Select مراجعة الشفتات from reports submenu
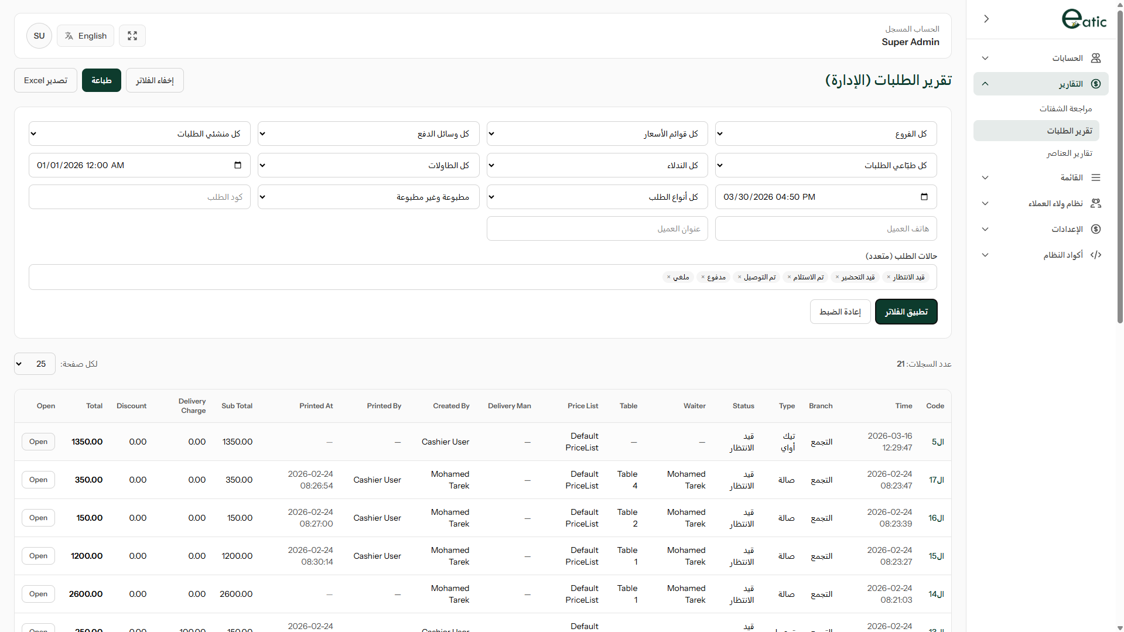Image resolution: width=1124 pixels, height=632 pixels. click(x=1066, y=108)
